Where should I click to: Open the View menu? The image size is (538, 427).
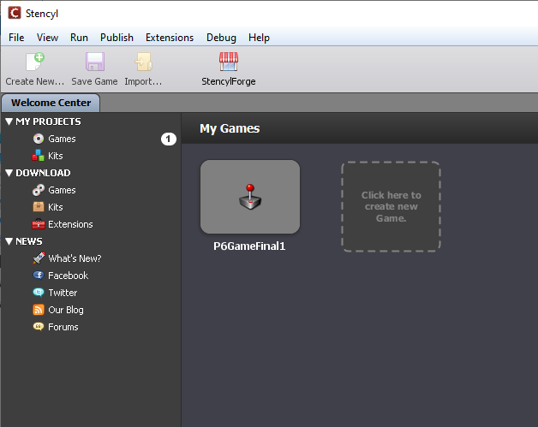point(47,38)
